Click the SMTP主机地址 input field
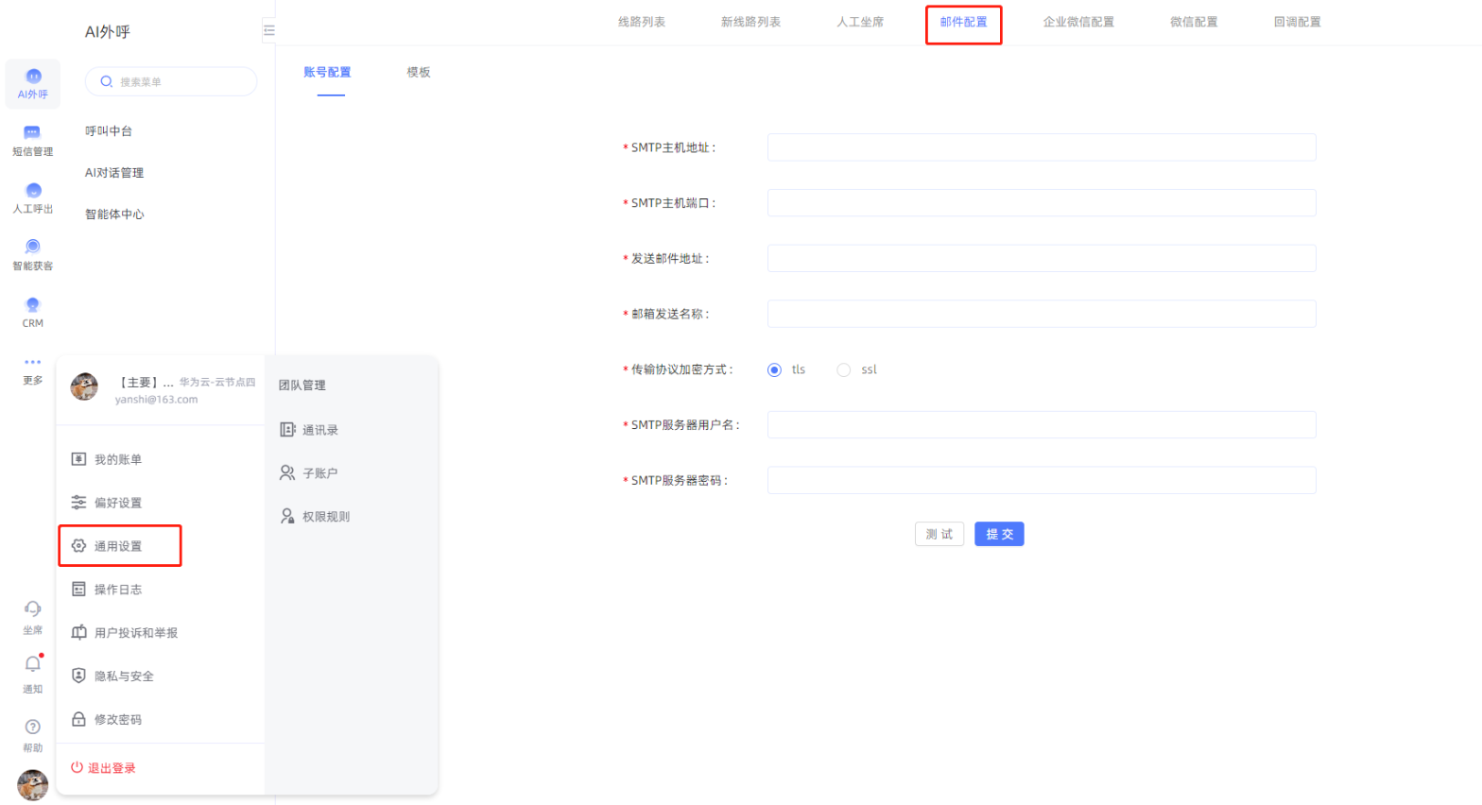Image resolution: width=1482 pixels, height=805 pixels. tap(1041, 147)
